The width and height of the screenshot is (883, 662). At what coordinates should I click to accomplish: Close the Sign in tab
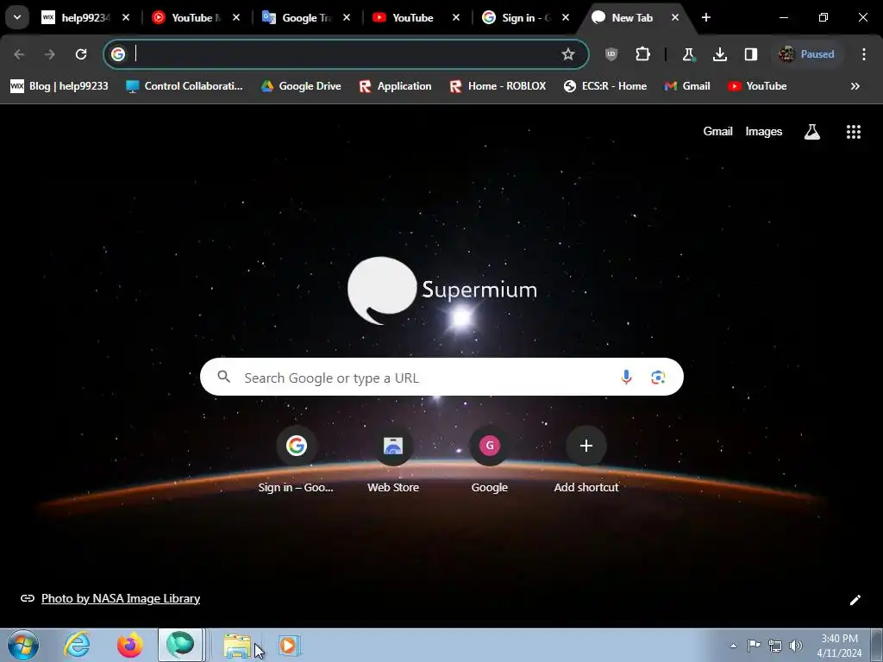pyautogui.click(x=566, y=17)
